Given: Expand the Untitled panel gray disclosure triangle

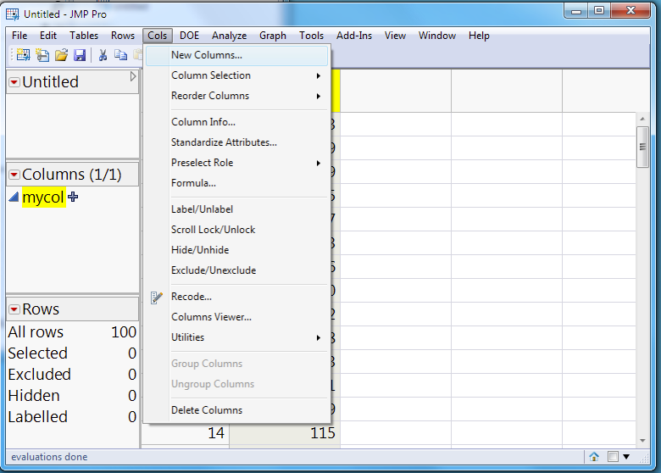Looking at the screenshot, I should click(x=133, y=76).
